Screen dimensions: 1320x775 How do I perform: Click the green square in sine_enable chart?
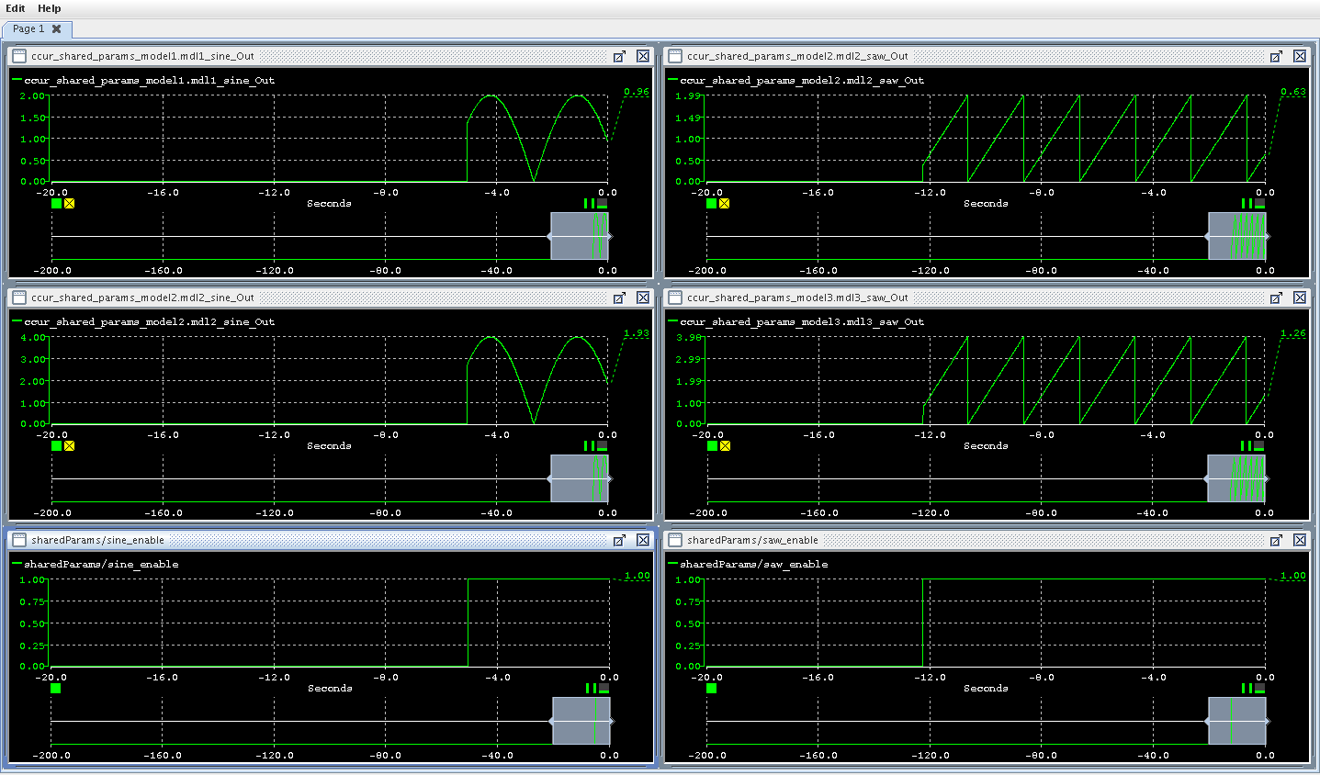56,689
